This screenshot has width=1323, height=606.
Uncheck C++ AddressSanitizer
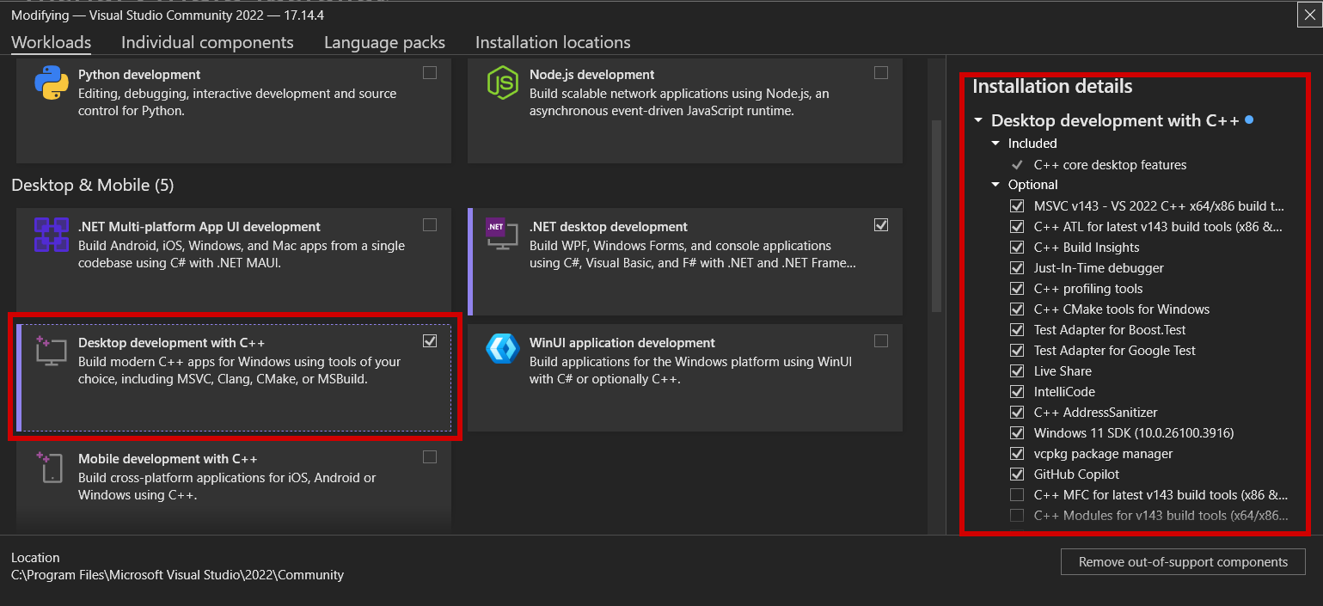pyautogui.click(x=1017, y=413)
